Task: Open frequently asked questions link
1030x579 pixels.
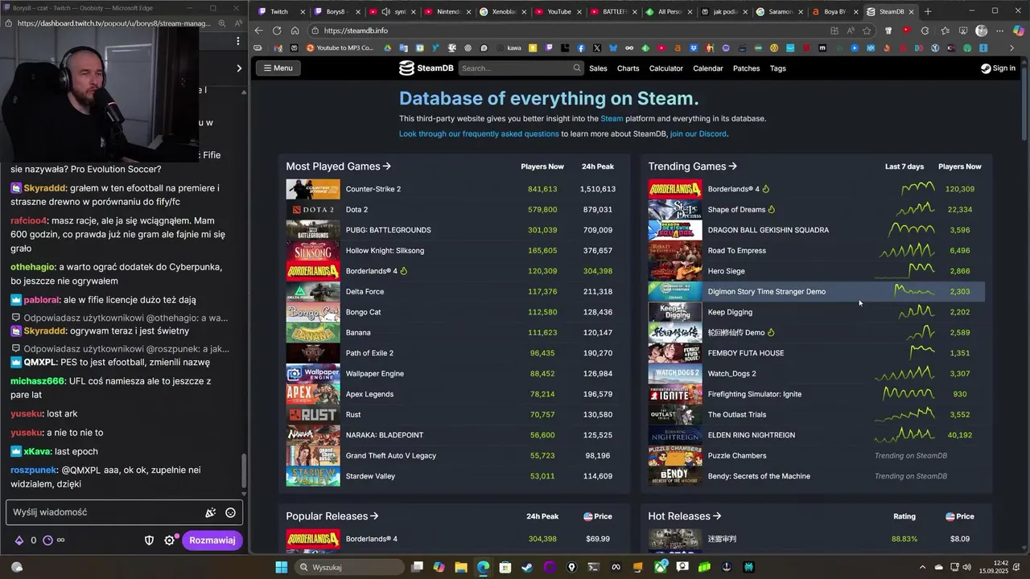Action: [x=479, y=133]
